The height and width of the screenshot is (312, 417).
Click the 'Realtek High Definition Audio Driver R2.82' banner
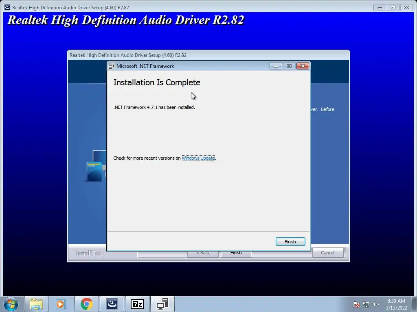click(126, 20)
